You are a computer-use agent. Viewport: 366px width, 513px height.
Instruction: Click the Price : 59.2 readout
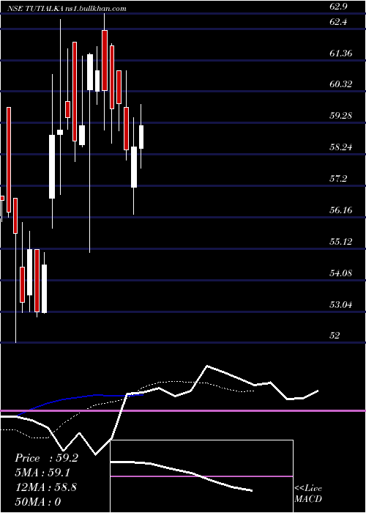[x=46, y=458]
